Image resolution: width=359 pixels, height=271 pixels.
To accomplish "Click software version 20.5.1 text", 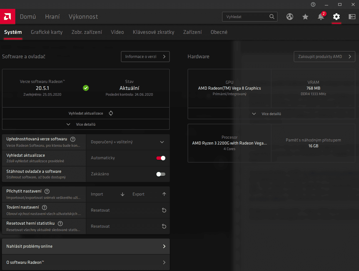I will [42, 88].
